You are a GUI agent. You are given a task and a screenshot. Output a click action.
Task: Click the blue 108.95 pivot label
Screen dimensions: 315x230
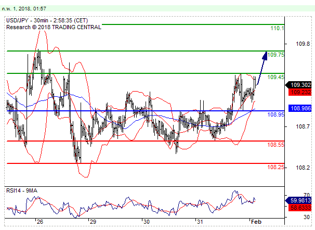276,114
